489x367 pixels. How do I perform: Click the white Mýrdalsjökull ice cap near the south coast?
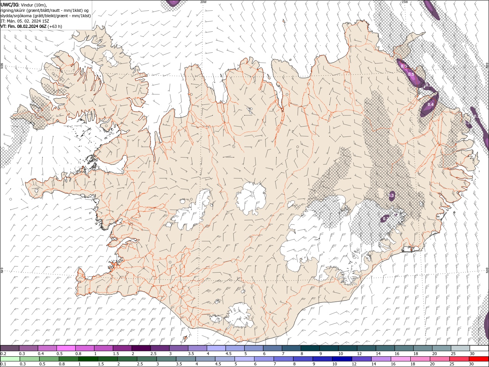(x=239, y=316)
